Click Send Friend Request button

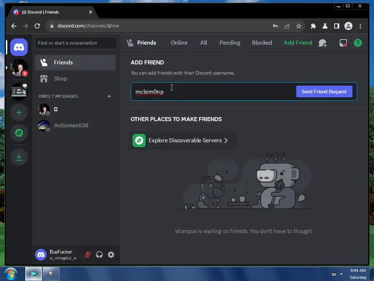324,91
